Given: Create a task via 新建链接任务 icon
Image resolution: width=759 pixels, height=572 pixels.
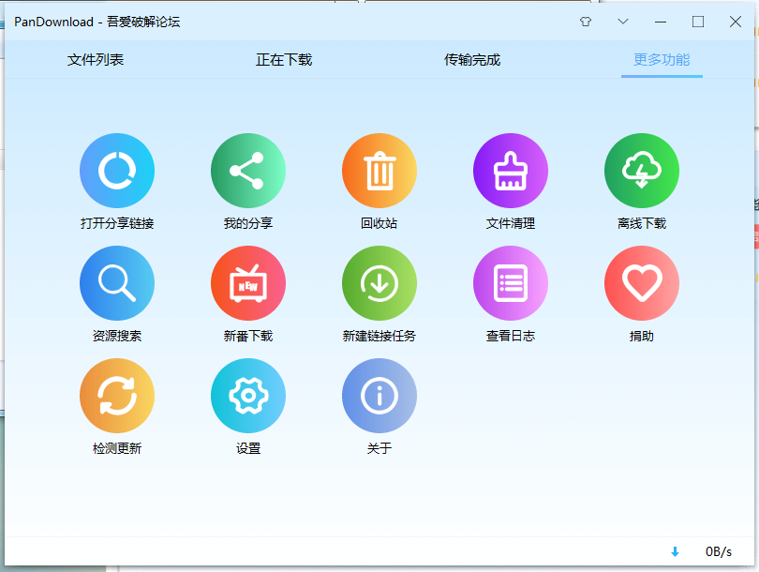Looking at the screenshot, I should (x=379, y=283).
